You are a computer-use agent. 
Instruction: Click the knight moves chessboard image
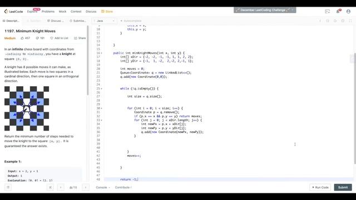27,108
